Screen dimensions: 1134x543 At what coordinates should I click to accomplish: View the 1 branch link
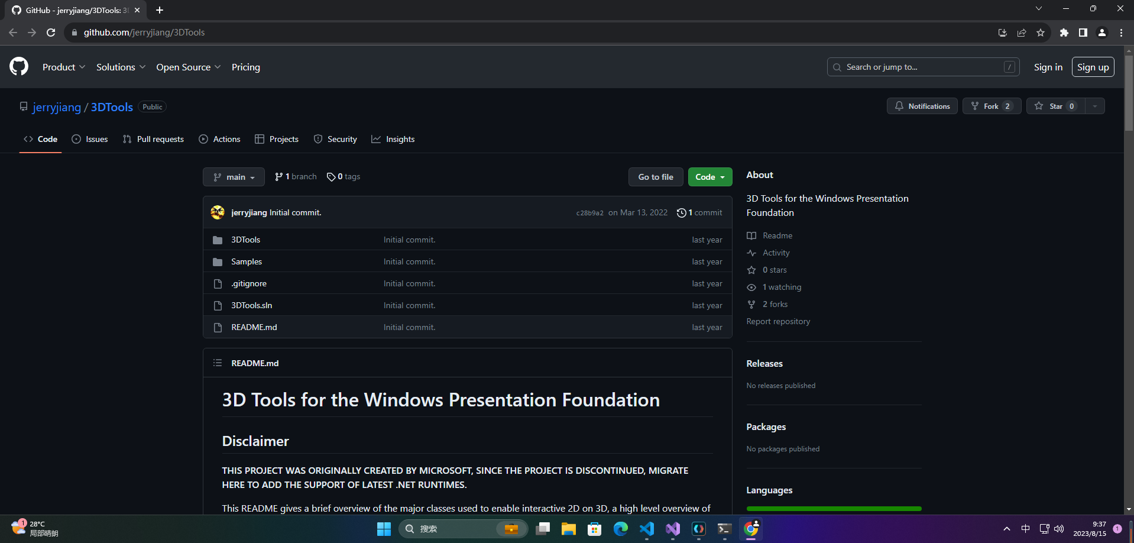click(296, 176)
